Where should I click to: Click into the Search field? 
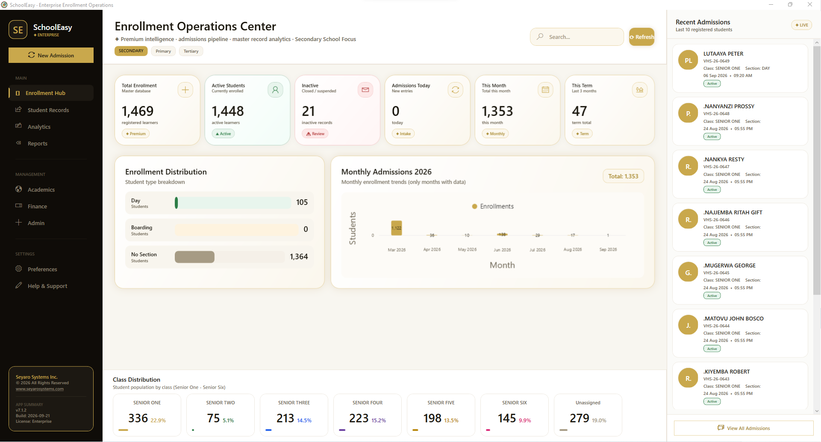coord(577,37)
